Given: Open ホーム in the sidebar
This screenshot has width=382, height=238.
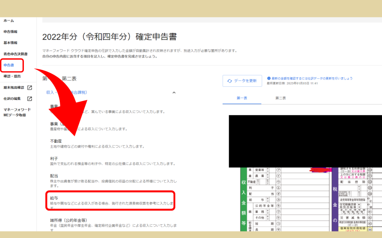Looking at the screenshot, I should [9, 21].
